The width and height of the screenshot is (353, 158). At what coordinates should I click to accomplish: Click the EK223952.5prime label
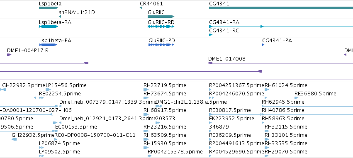click(x=231, y=119)
